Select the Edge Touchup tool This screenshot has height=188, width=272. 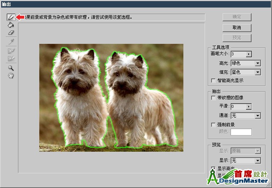point(12,58)
